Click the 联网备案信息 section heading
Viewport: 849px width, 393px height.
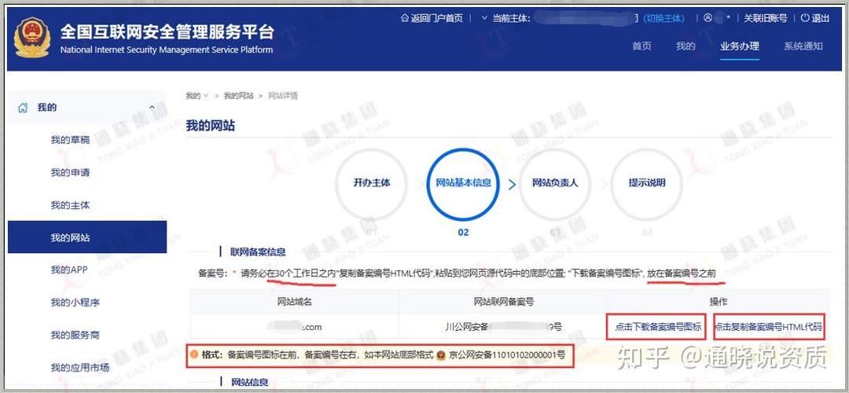258,252
